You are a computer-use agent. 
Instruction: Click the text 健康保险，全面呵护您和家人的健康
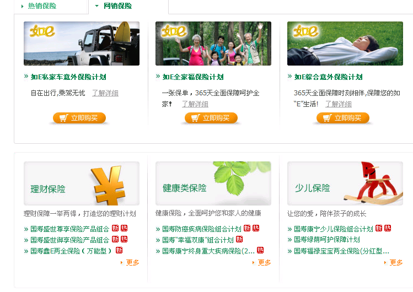(x=208, y=213)
